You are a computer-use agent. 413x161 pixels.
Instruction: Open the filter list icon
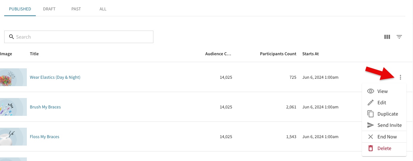point(399,37)
